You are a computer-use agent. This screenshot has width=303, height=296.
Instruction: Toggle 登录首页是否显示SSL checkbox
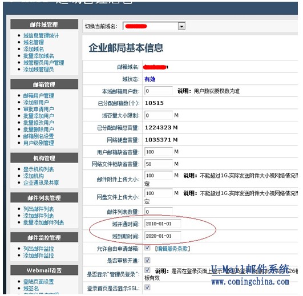pyautogui.click(x=147, y=287)
